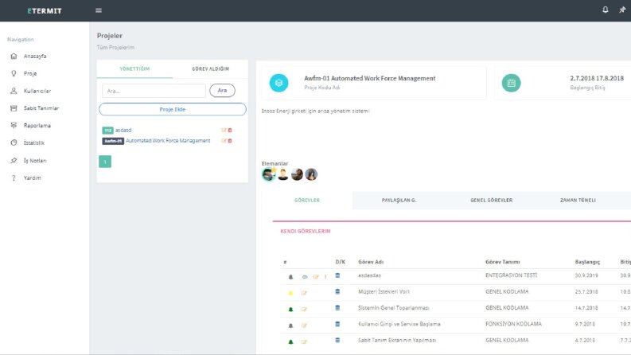The width and height of the screenshot is (631, 355).
Task: Select Automated Work Force Management project in list
Action: (x=168, y=140)
